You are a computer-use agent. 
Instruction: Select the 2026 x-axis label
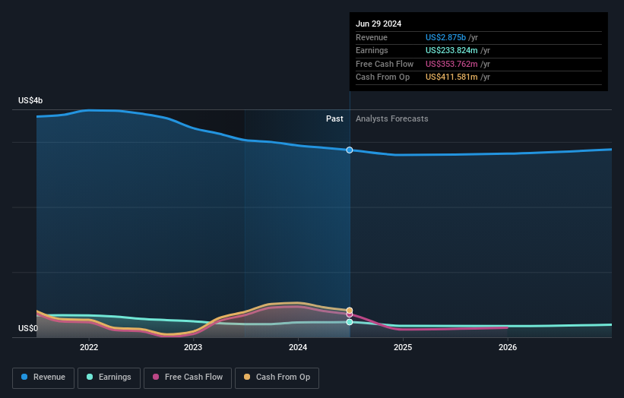click(508, 347)
